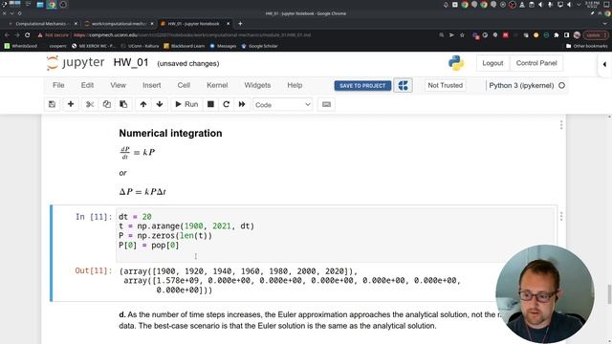Click the Out[11] output prompt
Image resolution: width=612 pixels, height=344 pixels.
coord(94,270)
